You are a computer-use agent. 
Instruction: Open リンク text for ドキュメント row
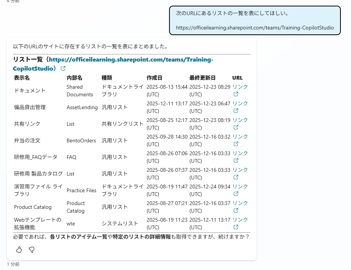point(240,86)
